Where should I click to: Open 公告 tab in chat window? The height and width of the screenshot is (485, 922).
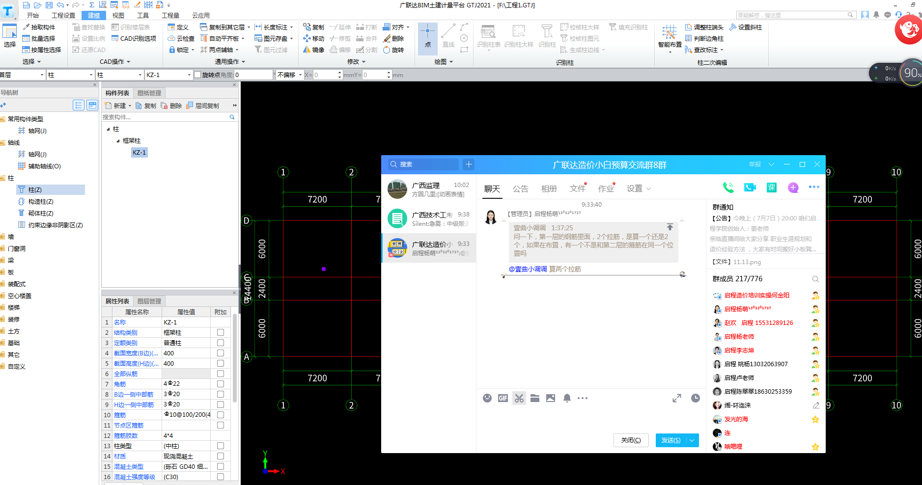pyautogui.click(x=521, y=189)
